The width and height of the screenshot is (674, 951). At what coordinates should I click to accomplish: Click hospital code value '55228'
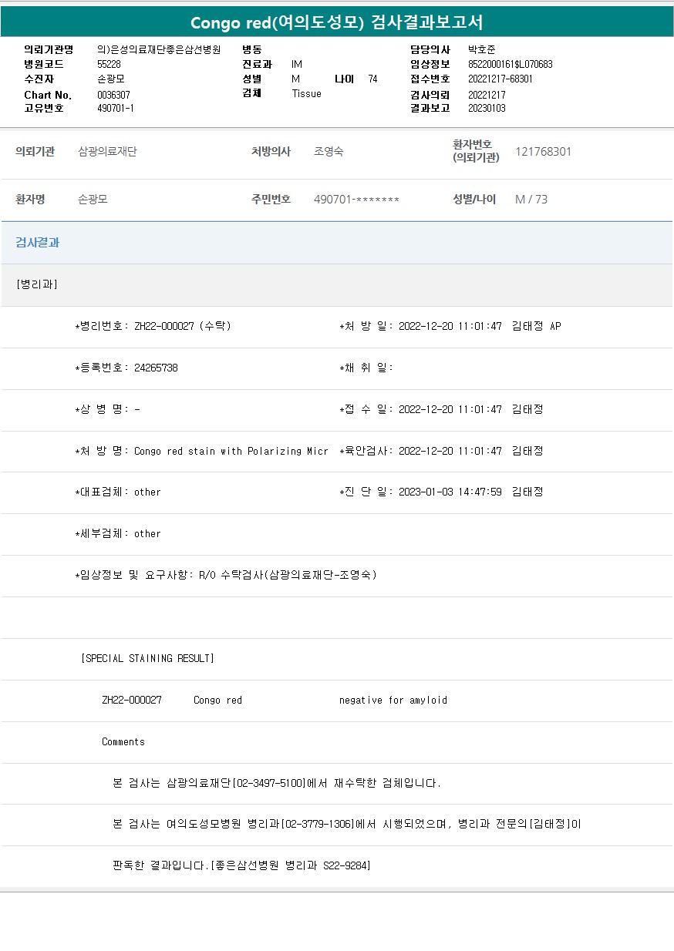tap(109, 65)
